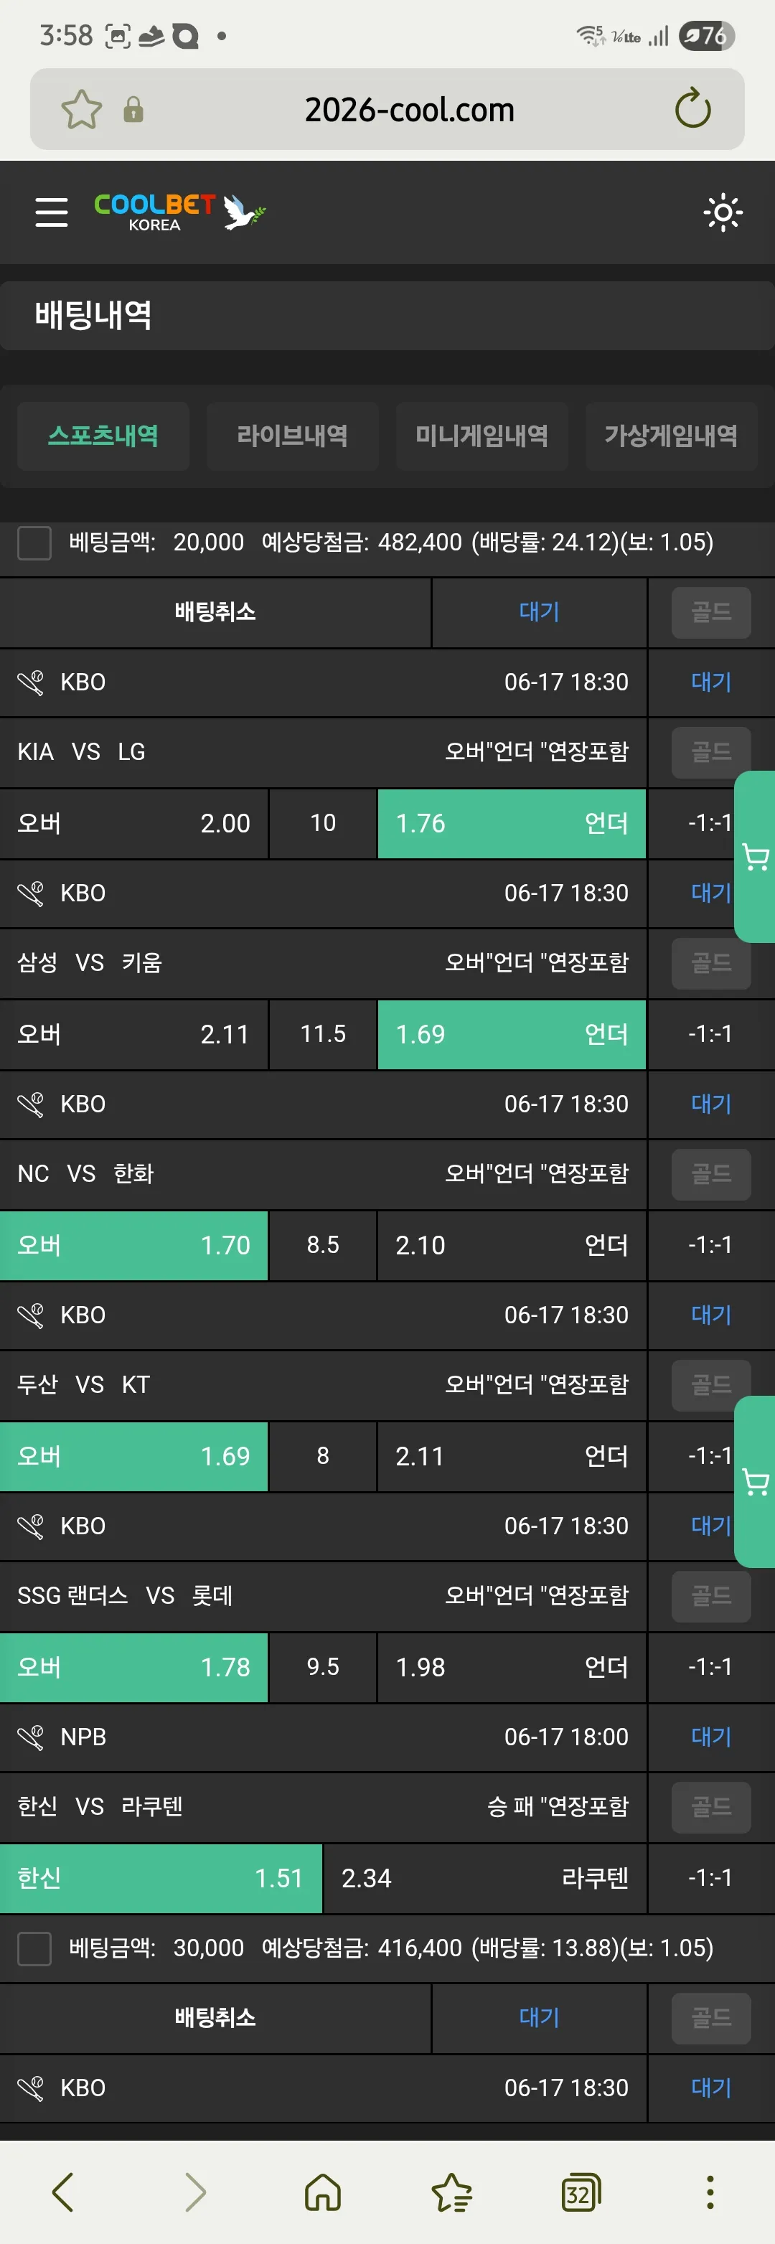
Task: Tap the Coolbet Korea logo
Action: click(x=179, y=212)
